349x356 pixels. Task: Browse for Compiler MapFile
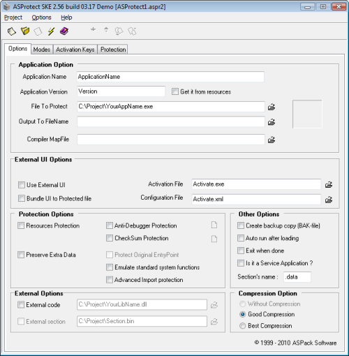point(272,140)
